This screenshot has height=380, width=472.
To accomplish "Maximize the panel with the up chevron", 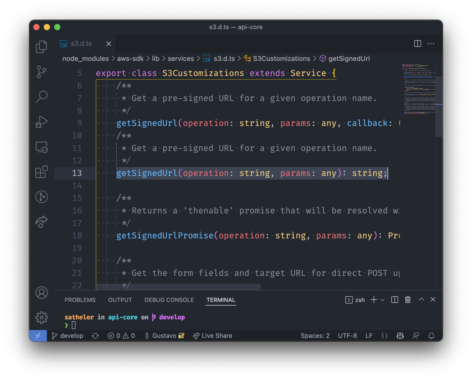I will (422, 299).
